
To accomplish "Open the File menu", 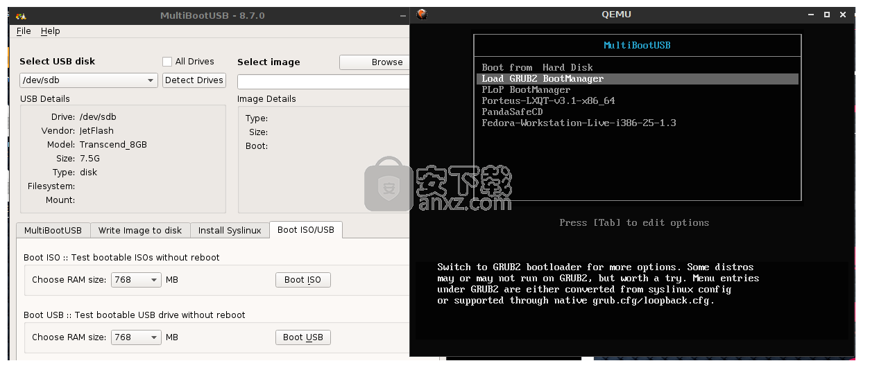I will point(24,30).
